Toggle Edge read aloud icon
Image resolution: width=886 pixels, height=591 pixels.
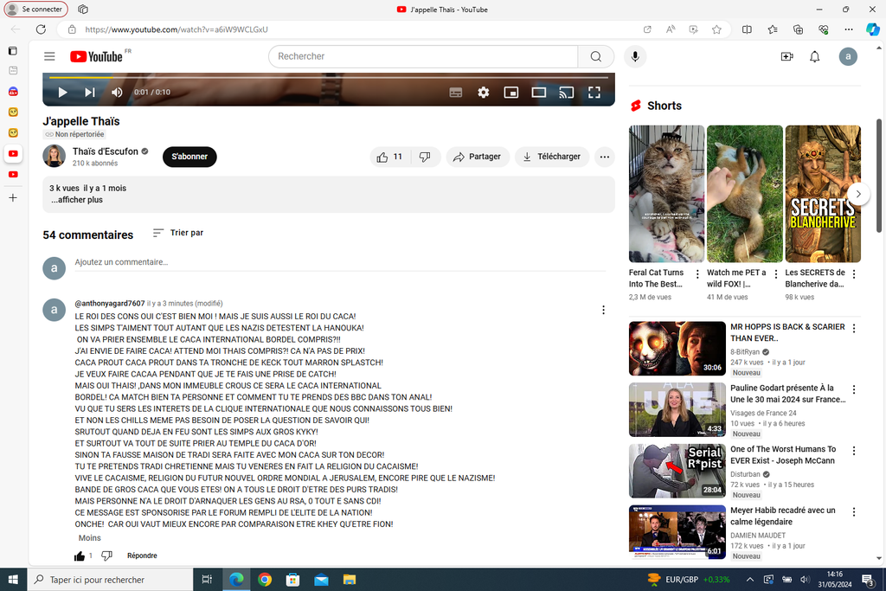(671, 29)
